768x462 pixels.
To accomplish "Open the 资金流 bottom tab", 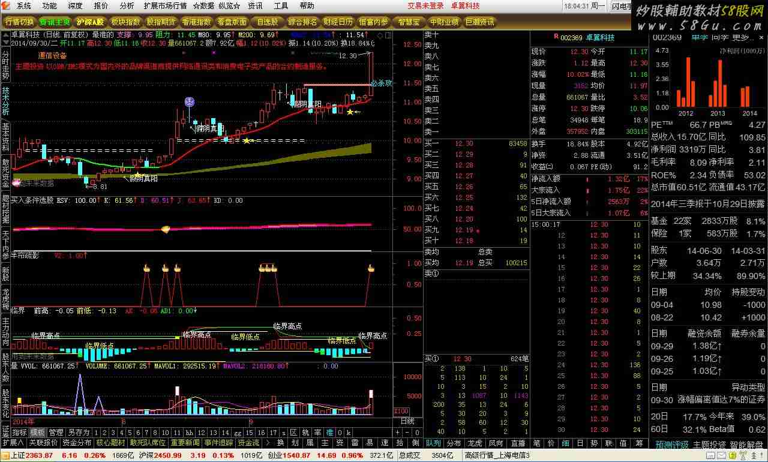I will coord(248,442).
